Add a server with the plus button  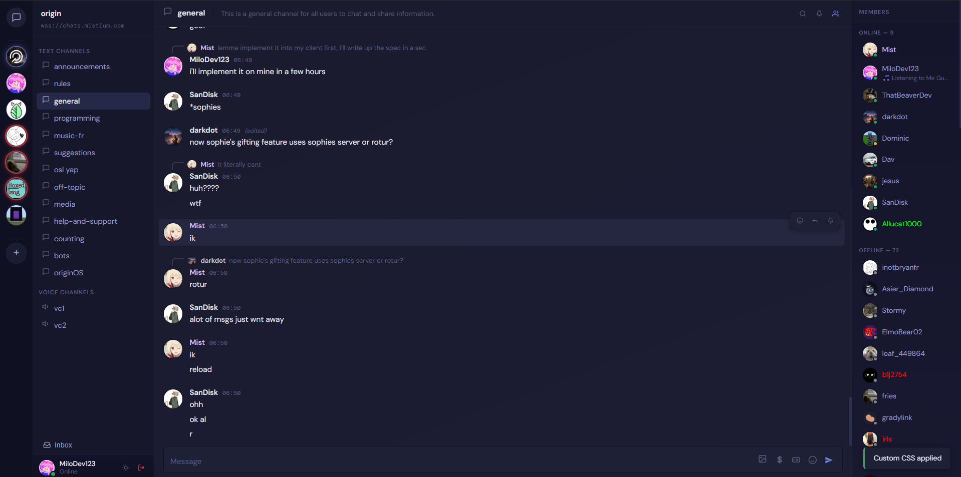click(16, 253)
